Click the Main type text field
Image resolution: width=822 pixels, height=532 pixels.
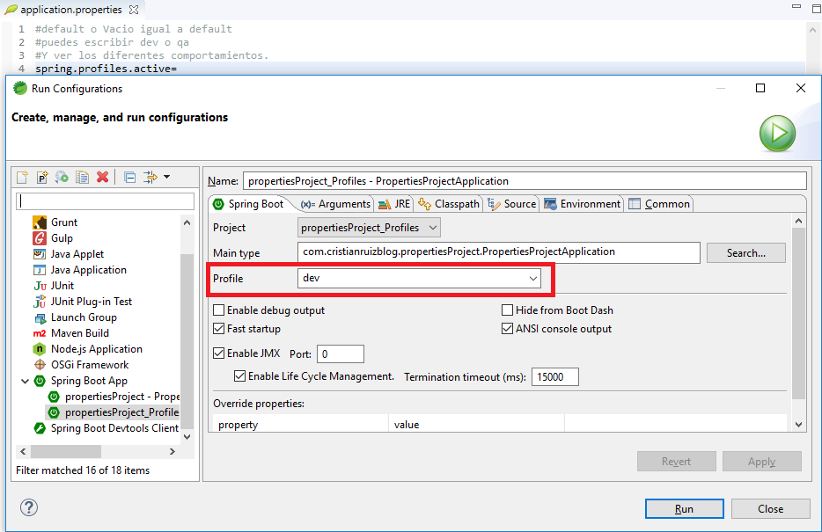pos(498,252)
